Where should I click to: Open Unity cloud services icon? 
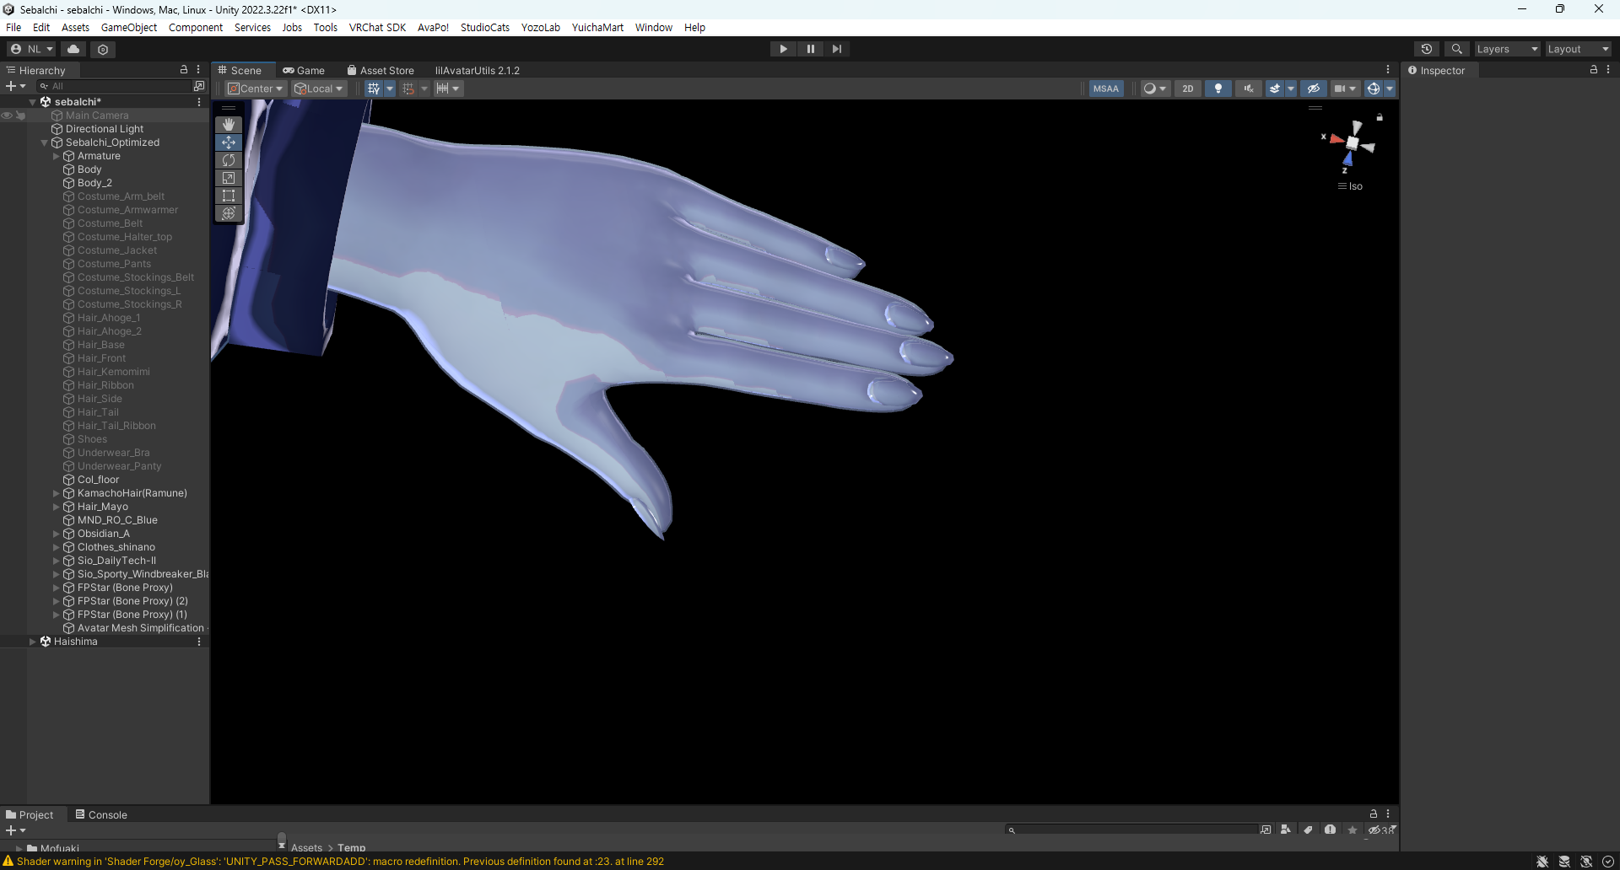[73, 49]
